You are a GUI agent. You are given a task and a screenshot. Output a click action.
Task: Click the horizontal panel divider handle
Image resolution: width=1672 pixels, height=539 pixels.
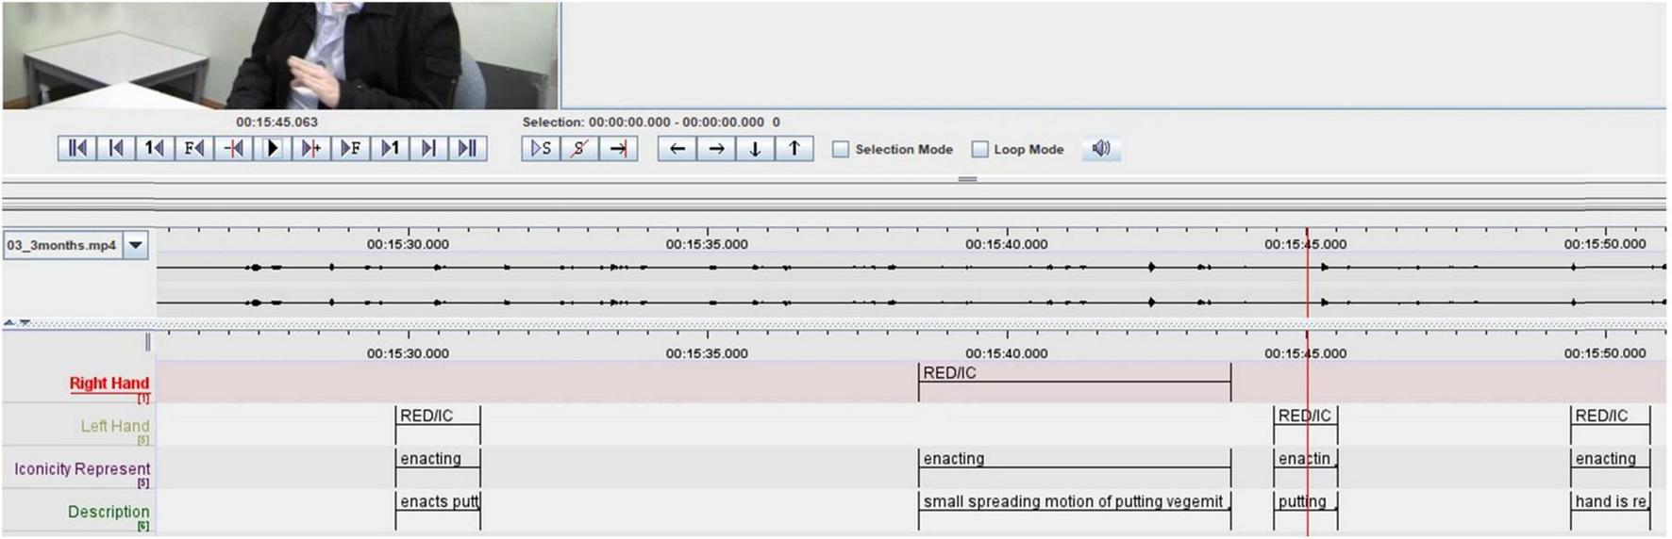(x=967, y=179)
